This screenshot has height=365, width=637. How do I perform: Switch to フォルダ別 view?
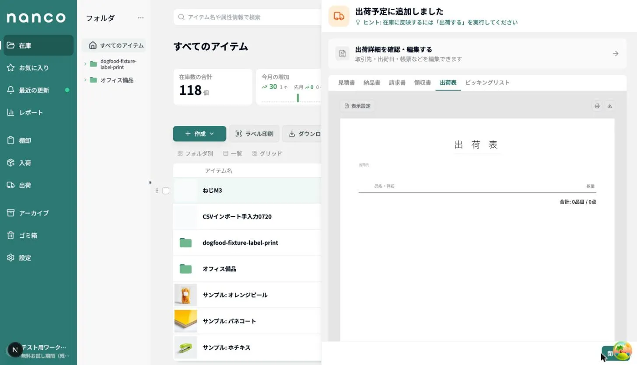pos(195,153)
